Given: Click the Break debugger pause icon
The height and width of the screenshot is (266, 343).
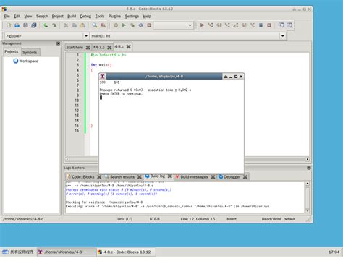Looking at the screenshot, I should click(261, 25).
